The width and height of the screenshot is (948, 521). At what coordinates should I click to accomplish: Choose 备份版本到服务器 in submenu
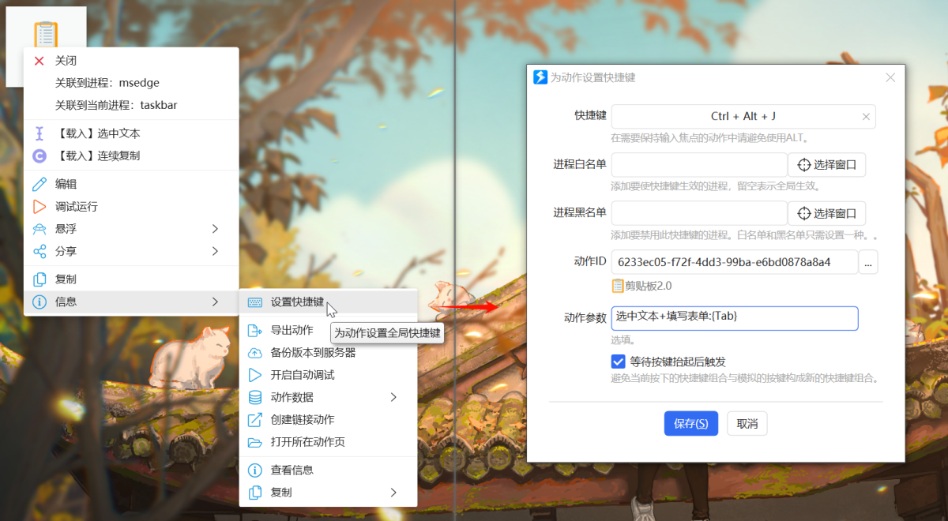click(x=328, y=352)
